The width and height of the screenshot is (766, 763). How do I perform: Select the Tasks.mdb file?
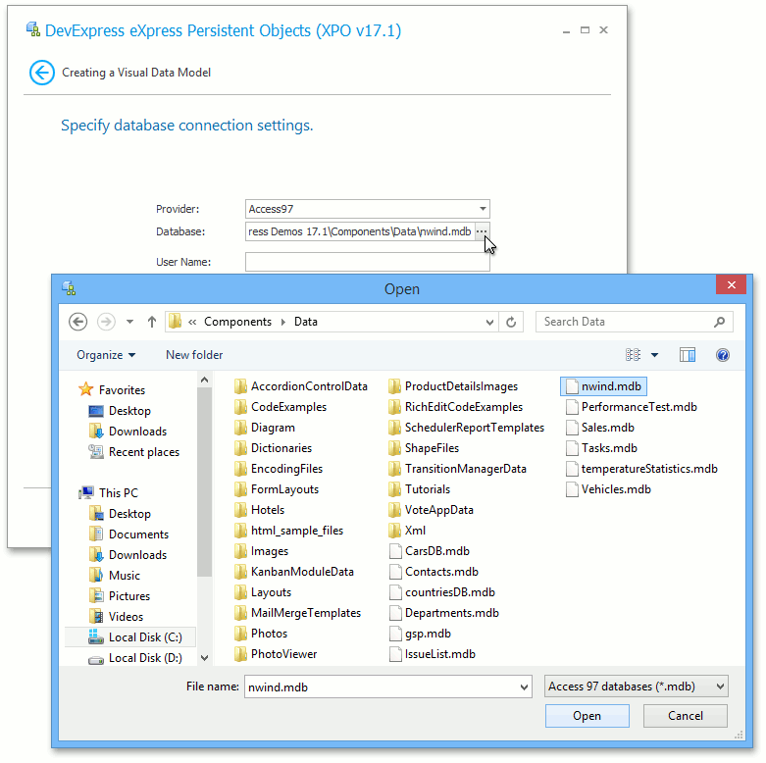pyautogui.click(x=601, y=448)
